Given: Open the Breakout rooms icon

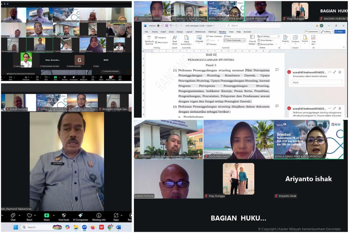Looking at the screenshot, I should pyautogui.click(x=111, y=77).
